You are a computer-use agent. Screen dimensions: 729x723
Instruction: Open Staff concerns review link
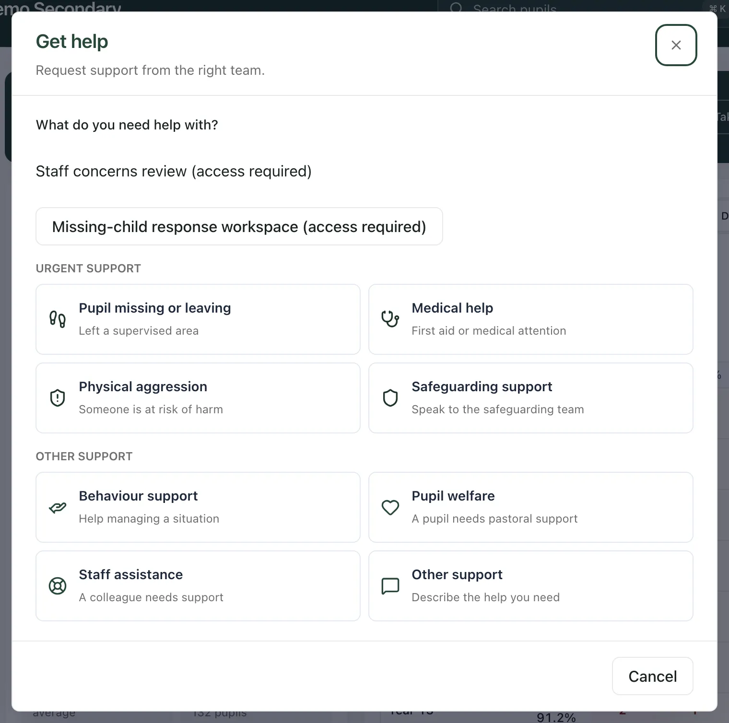click(x=174, y=171)
